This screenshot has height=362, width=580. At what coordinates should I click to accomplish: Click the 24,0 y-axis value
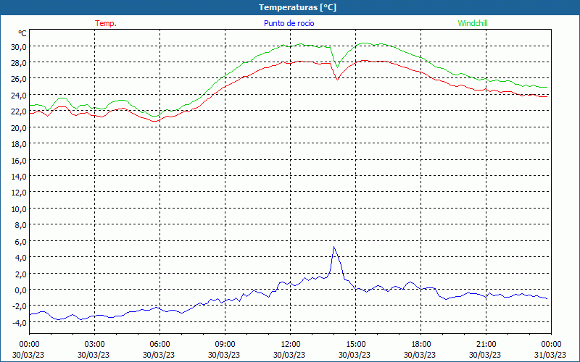coord(19,96)
